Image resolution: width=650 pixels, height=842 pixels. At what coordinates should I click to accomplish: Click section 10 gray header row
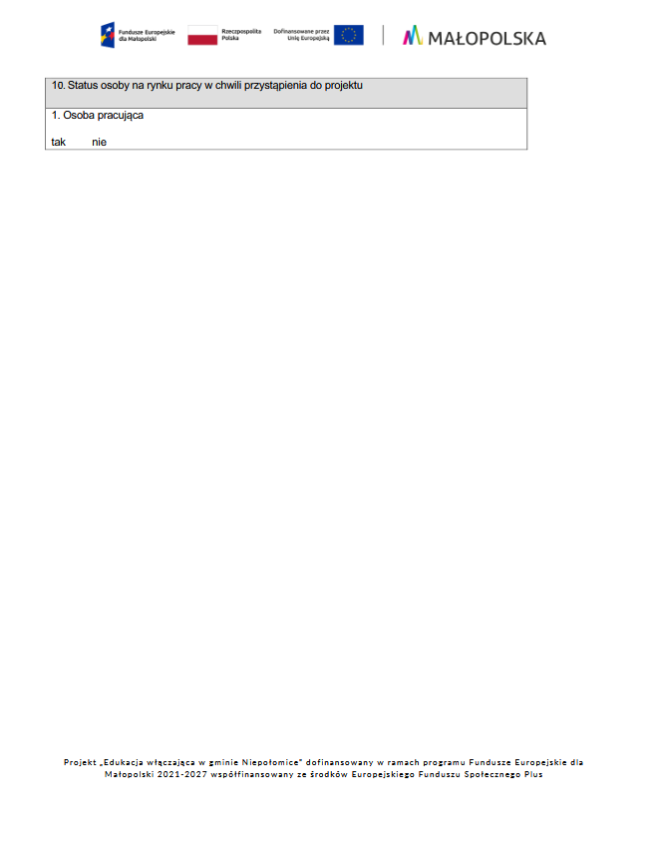pos(286,93)
